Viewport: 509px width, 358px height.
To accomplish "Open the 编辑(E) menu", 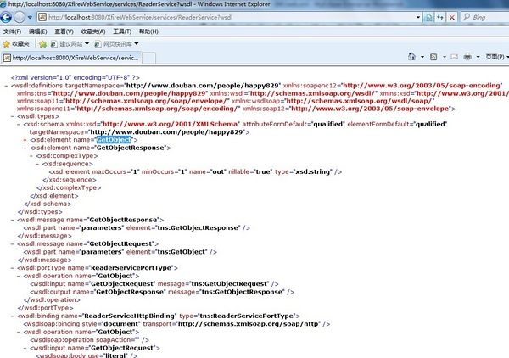I will click(37, 31).
